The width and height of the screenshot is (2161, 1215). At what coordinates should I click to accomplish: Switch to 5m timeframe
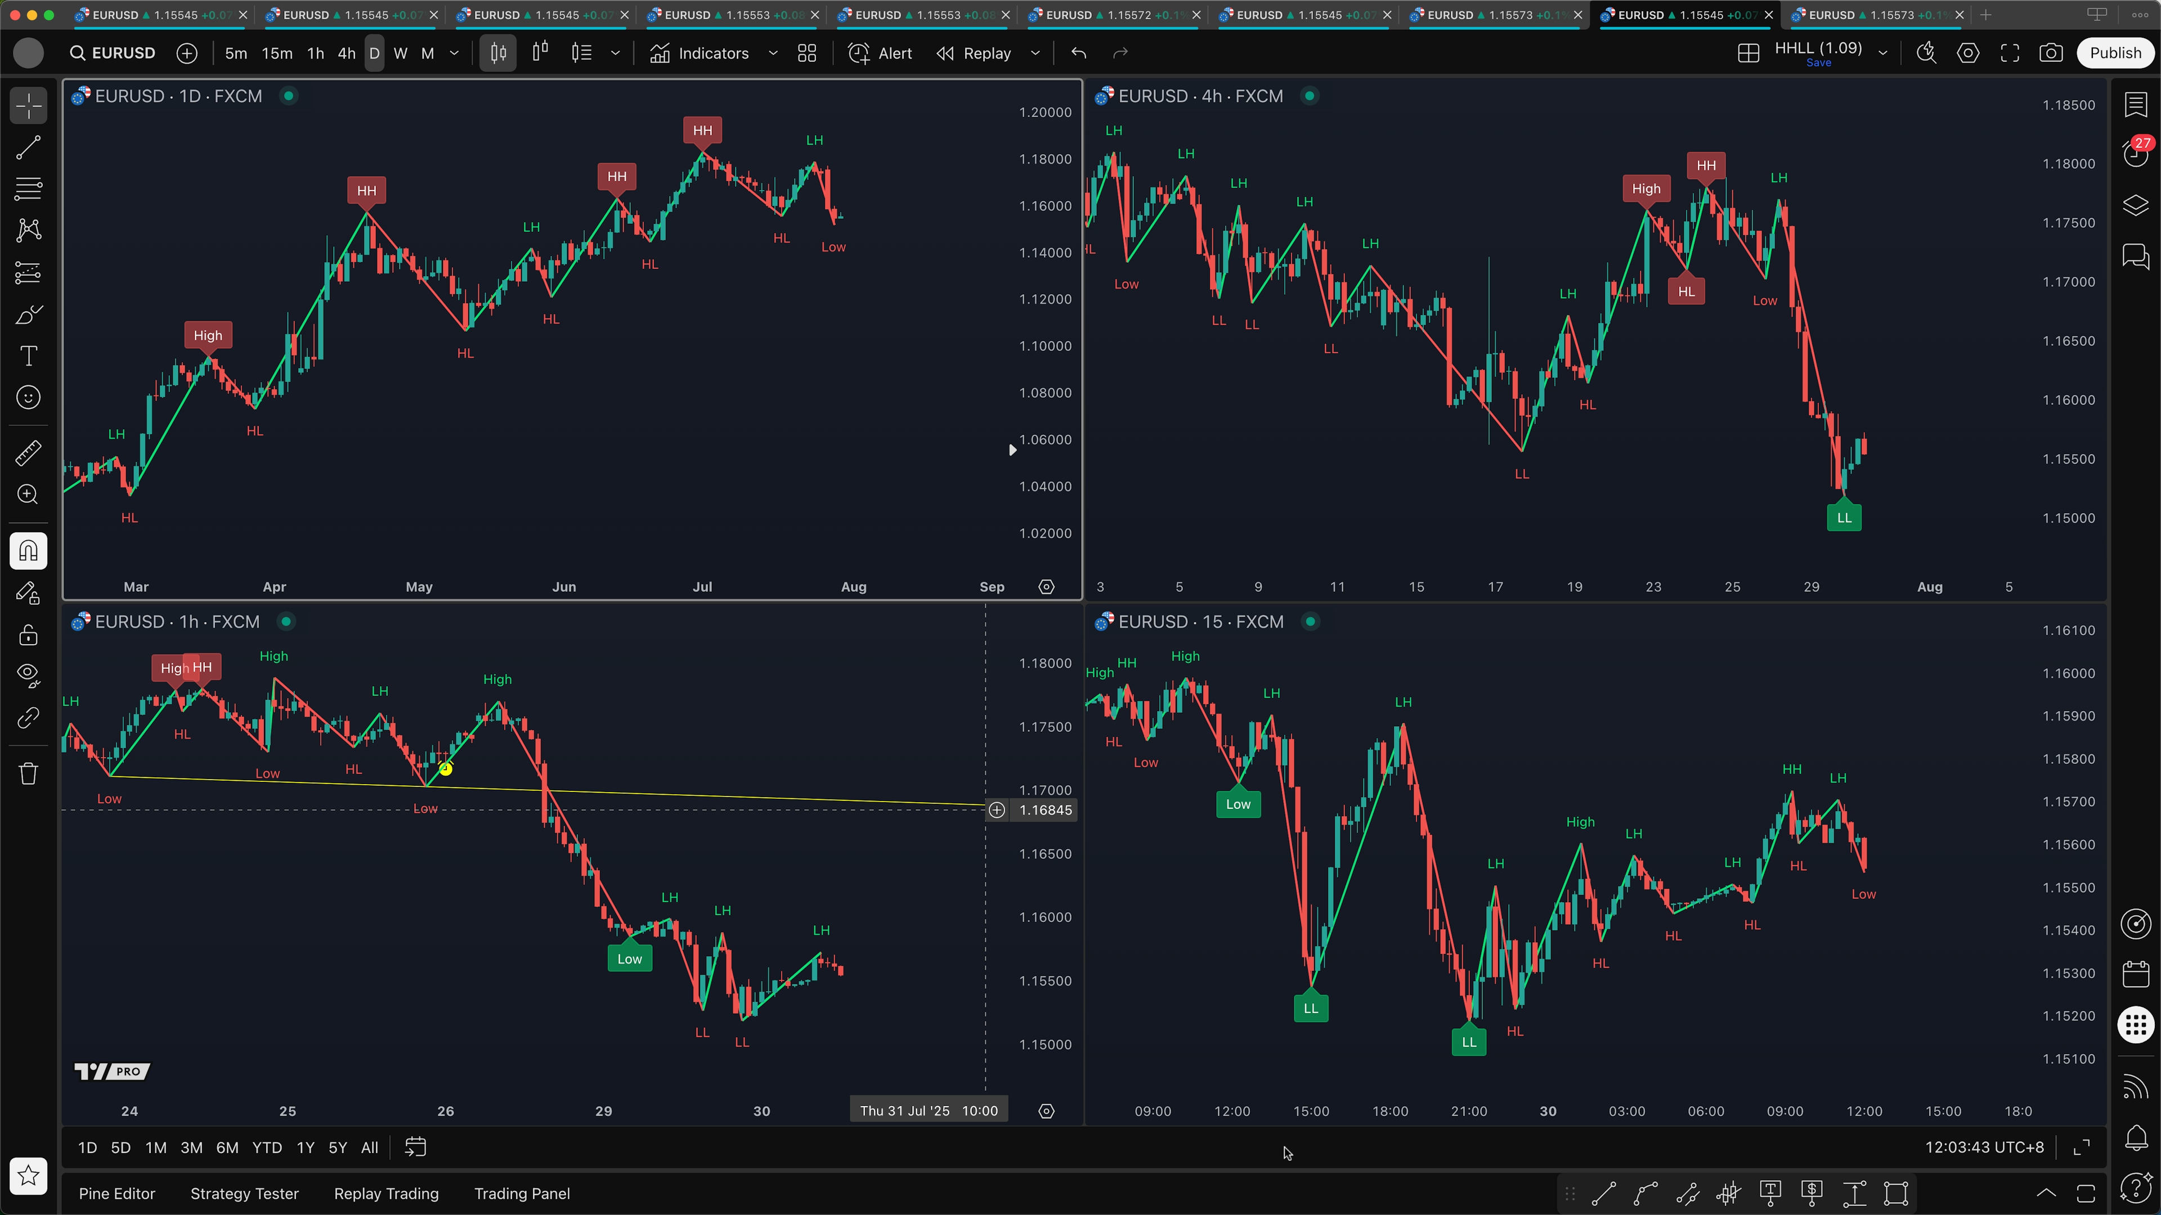pyautogui.click(x=236, y=53)
